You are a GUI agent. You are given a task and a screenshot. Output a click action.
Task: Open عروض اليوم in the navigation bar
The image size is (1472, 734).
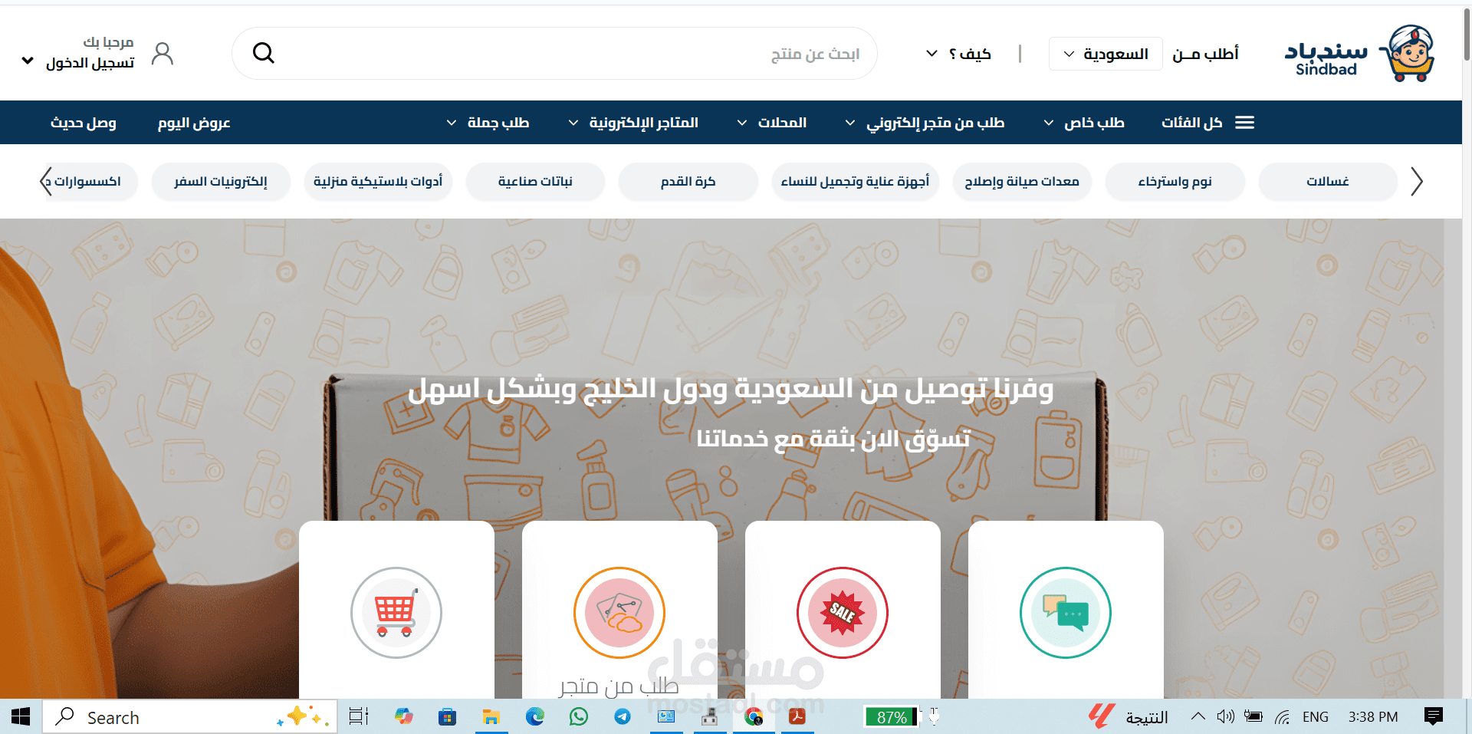(x=194, y=123)
